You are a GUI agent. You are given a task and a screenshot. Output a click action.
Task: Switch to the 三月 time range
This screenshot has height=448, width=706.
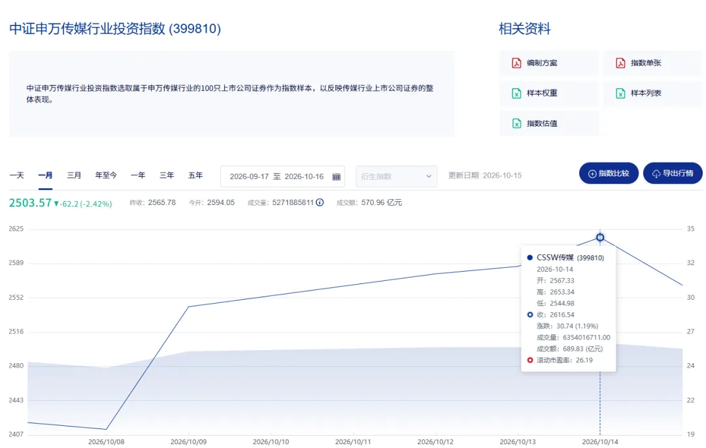tap(74, 176)
